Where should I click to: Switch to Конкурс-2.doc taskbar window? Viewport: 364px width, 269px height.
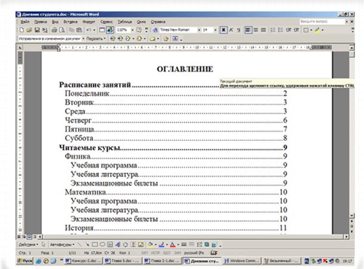click(83, 261)
